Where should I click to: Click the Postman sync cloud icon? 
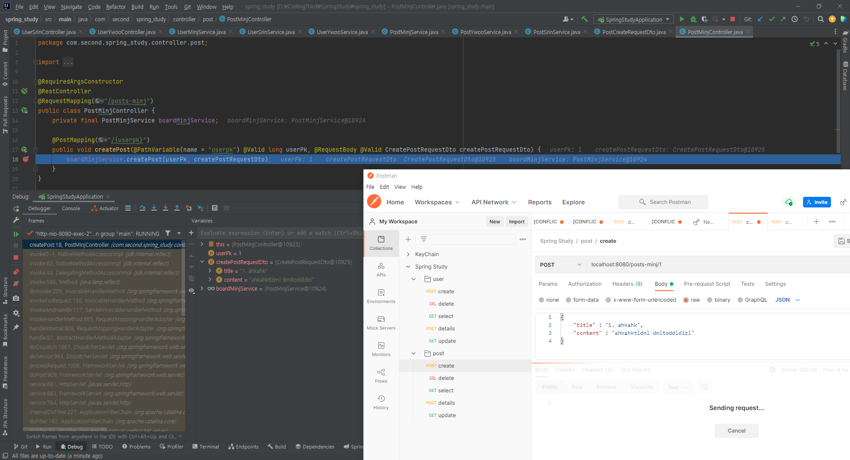[788, 202]
